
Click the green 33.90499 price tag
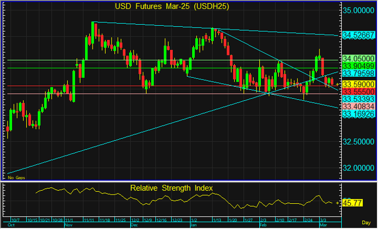(x=358, y=66)
